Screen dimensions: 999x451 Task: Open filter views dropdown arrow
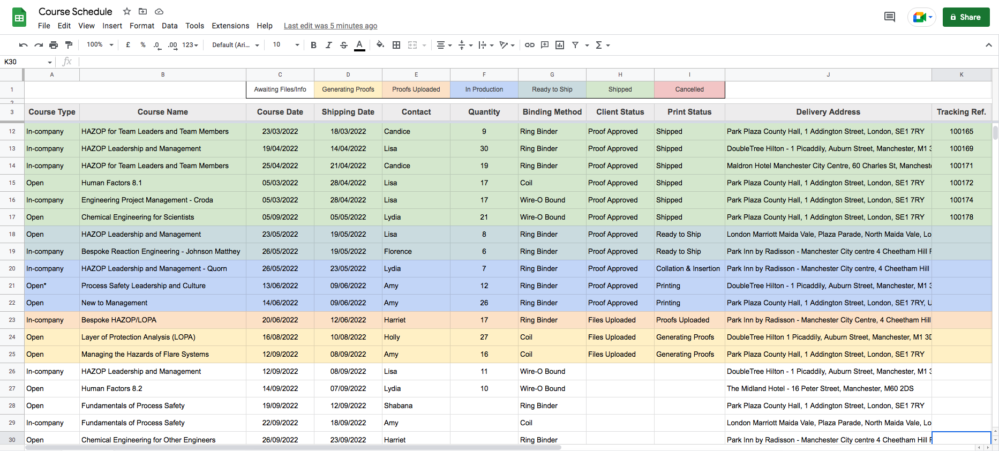pos(587,46)
